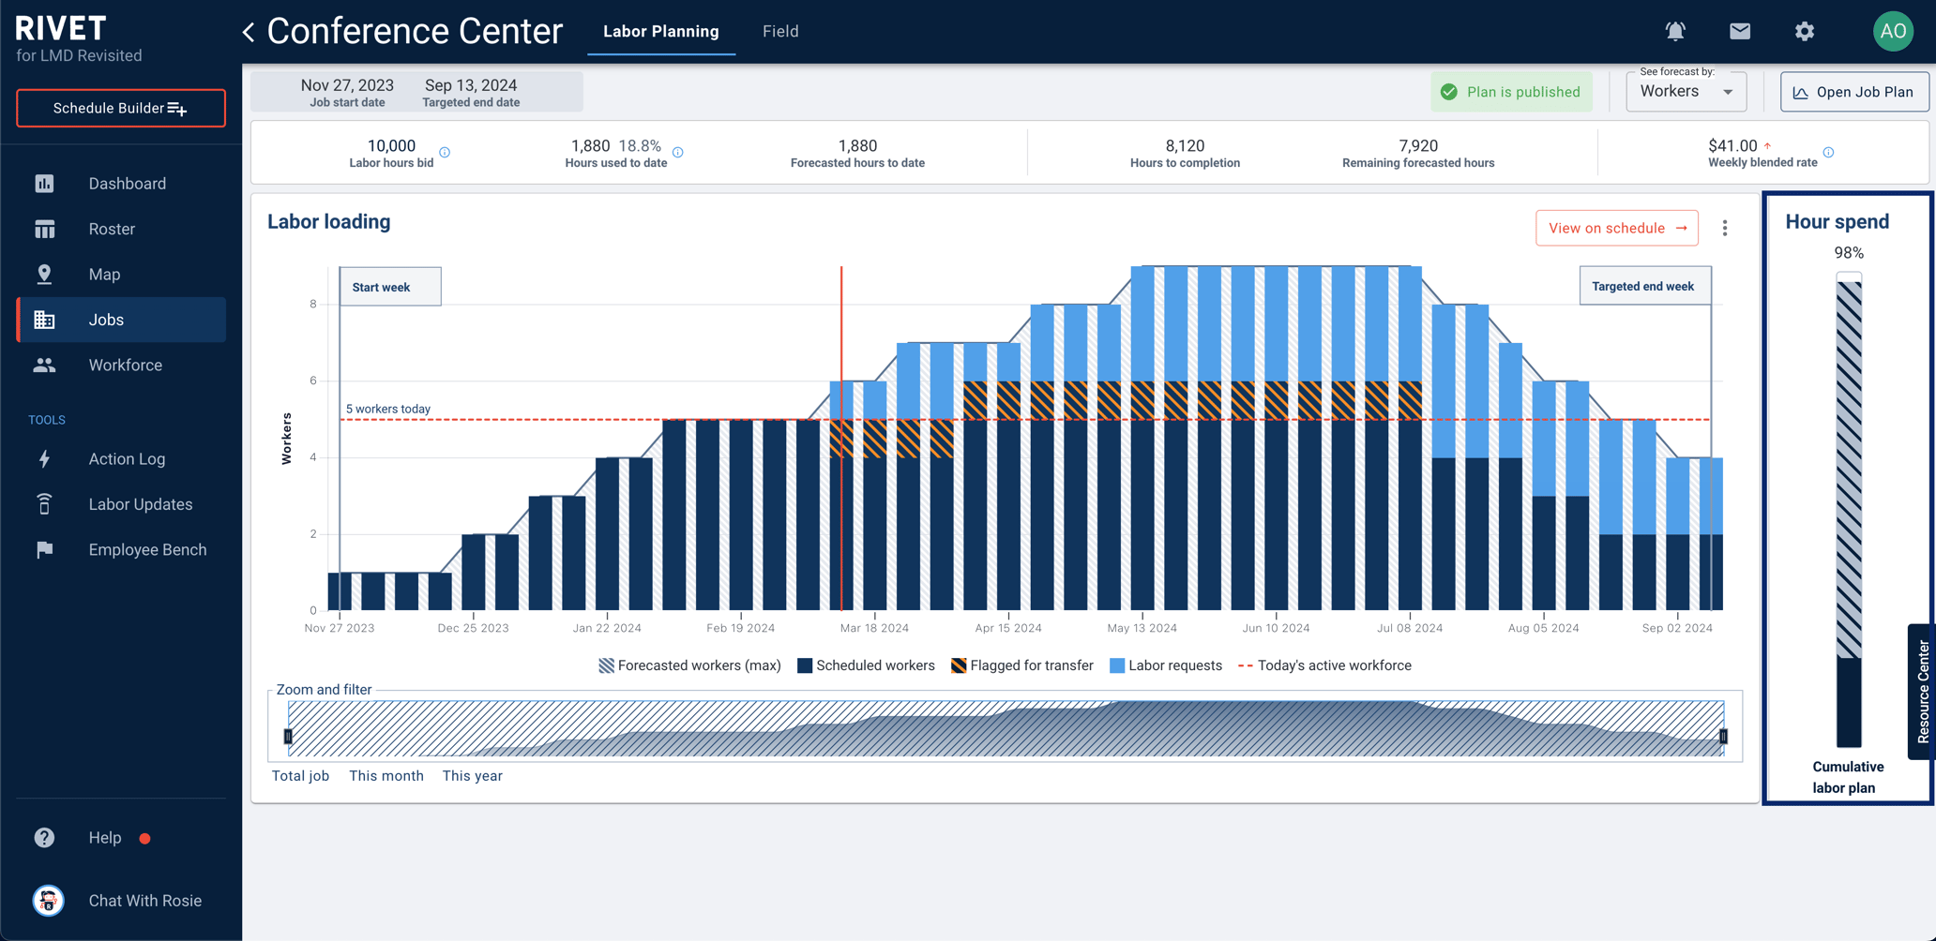
Task: Open the notifications bell icon
Action: click(1675, 31)
